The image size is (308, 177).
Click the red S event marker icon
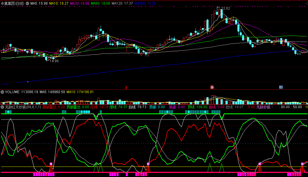click(x=126, y=88)
